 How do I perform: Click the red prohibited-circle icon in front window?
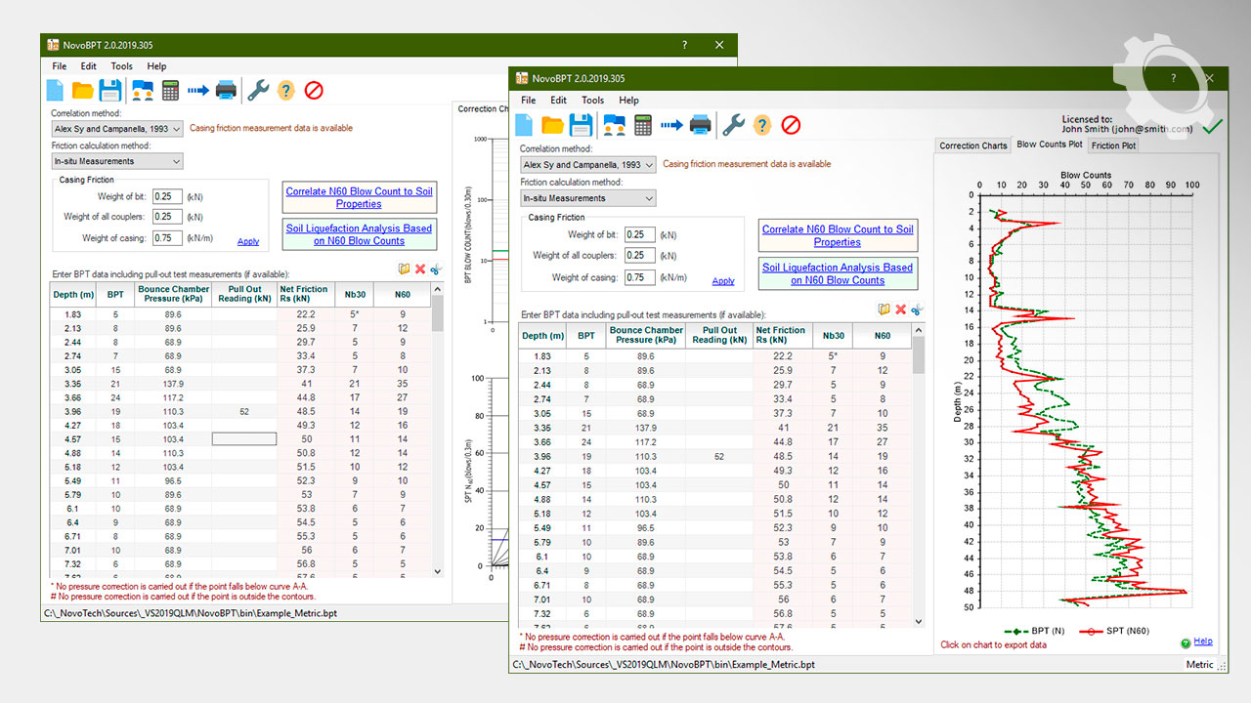[x=792, y=125]
